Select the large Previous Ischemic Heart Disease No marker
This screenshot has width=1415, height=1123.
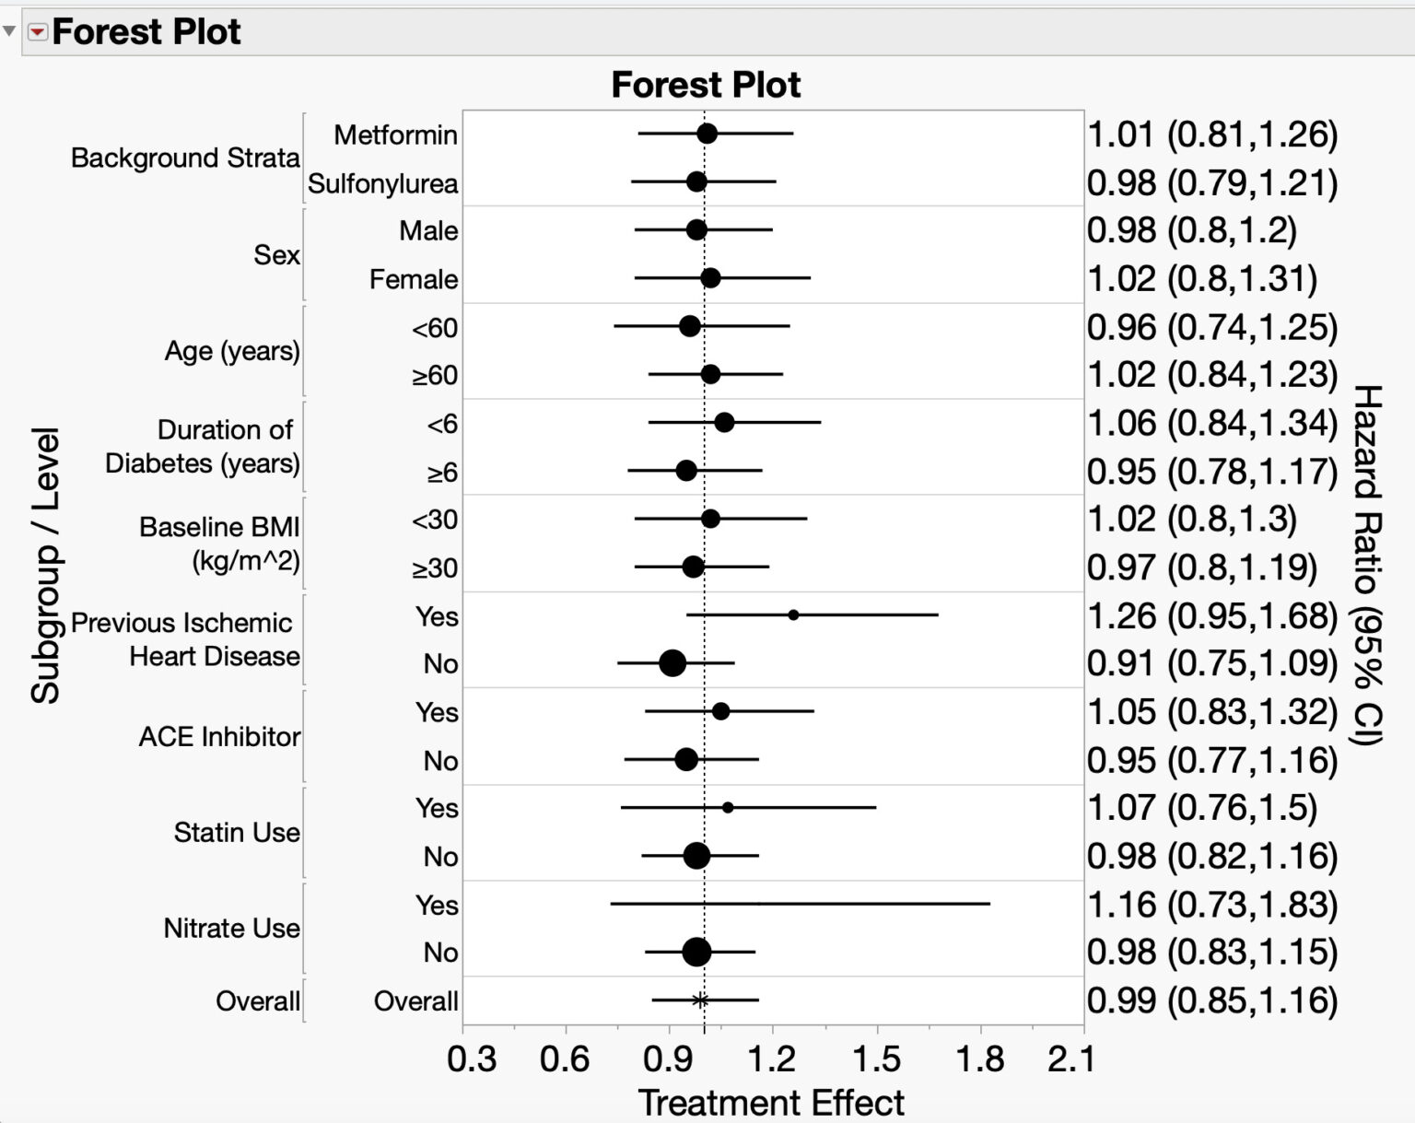point(672,662)
